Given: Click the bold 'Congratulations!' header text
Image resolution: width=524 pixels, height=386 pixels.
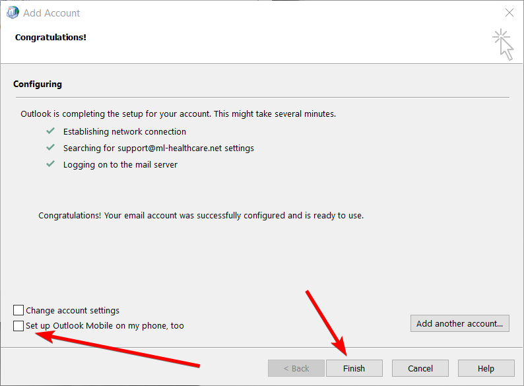Looking at the screenshot, I should pyautogui.click(x=50, y=38).
